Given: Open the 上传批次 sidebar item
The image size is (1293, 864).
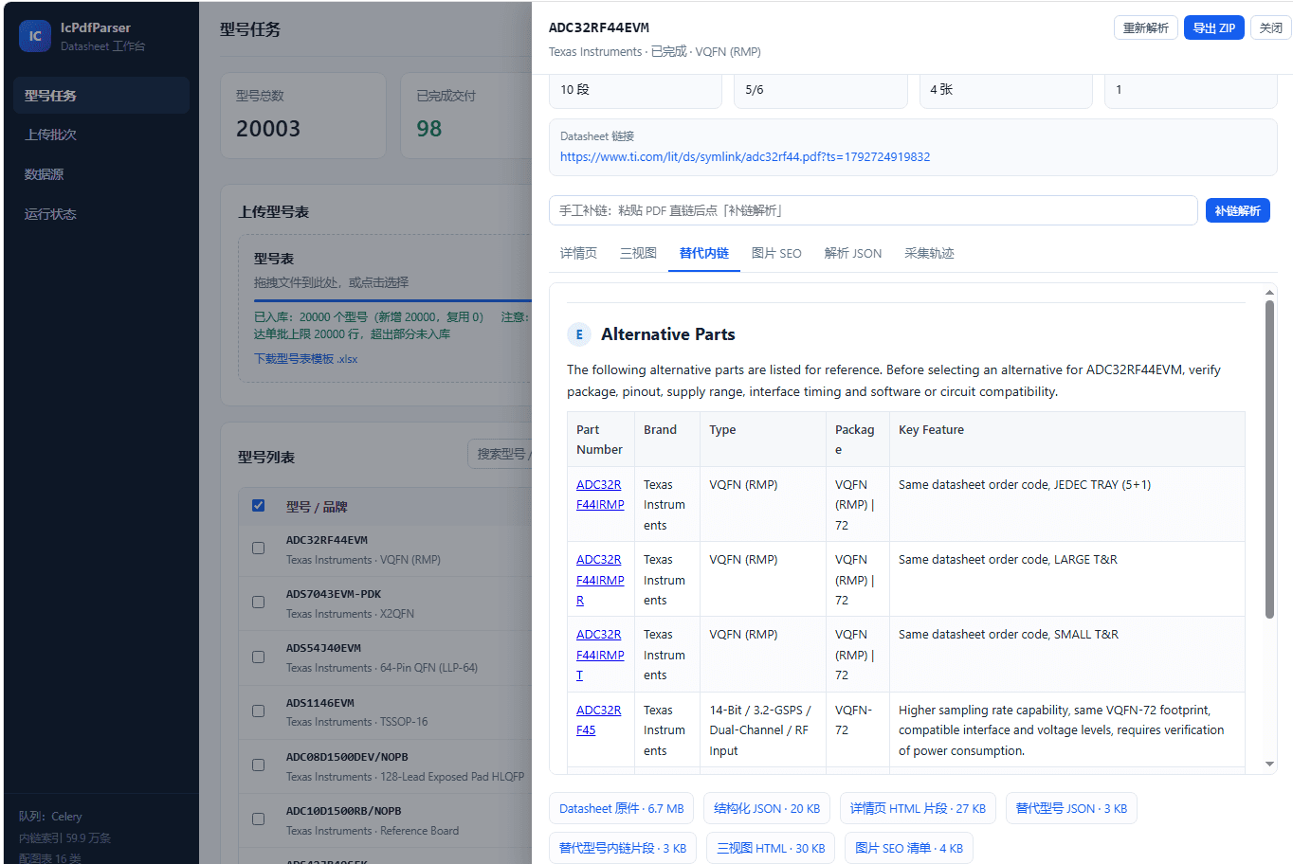Looking at the screenshot, I should [x=101, y=135].
